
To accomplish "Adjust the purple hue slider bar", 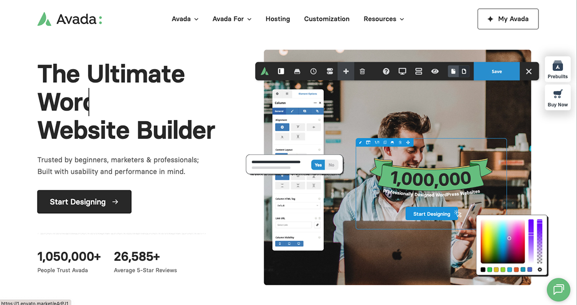I will pyautogui.click(x=531, y=241).
